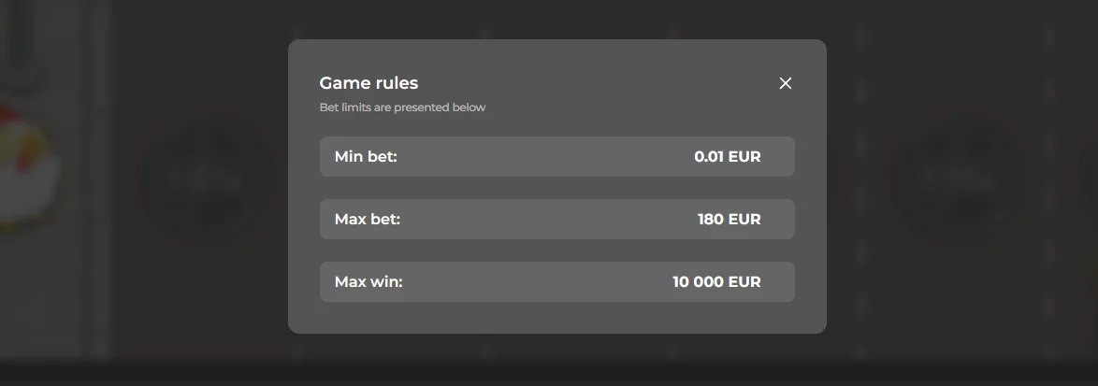Select the 'Max bet:' label
Viewport: 1098px width, 386px height.
(x=367, y=220)
